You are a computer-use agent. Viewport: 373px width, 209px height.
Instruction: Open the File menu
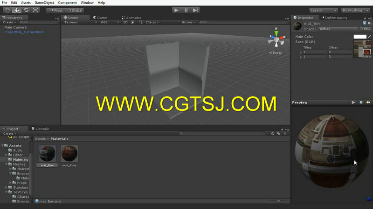(4, 3)
